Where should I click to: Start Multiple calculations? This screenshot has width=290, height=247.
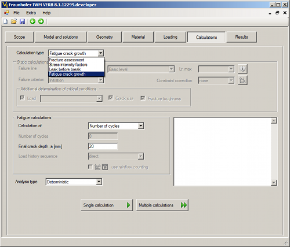coord(162,205)
